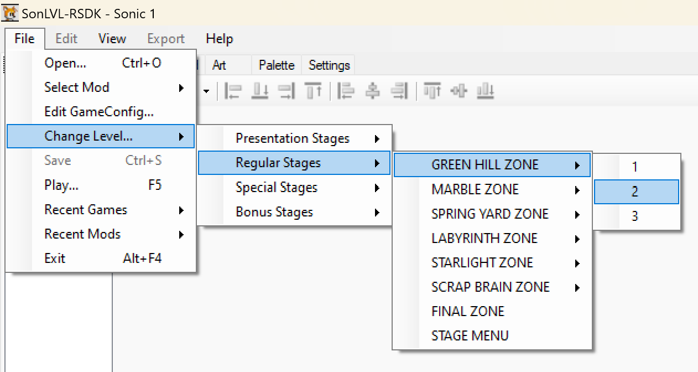Image resolution: width=698 pixels, height=372 pixels.
Task: Select the Align Left alignment icon
Action: 233,91
